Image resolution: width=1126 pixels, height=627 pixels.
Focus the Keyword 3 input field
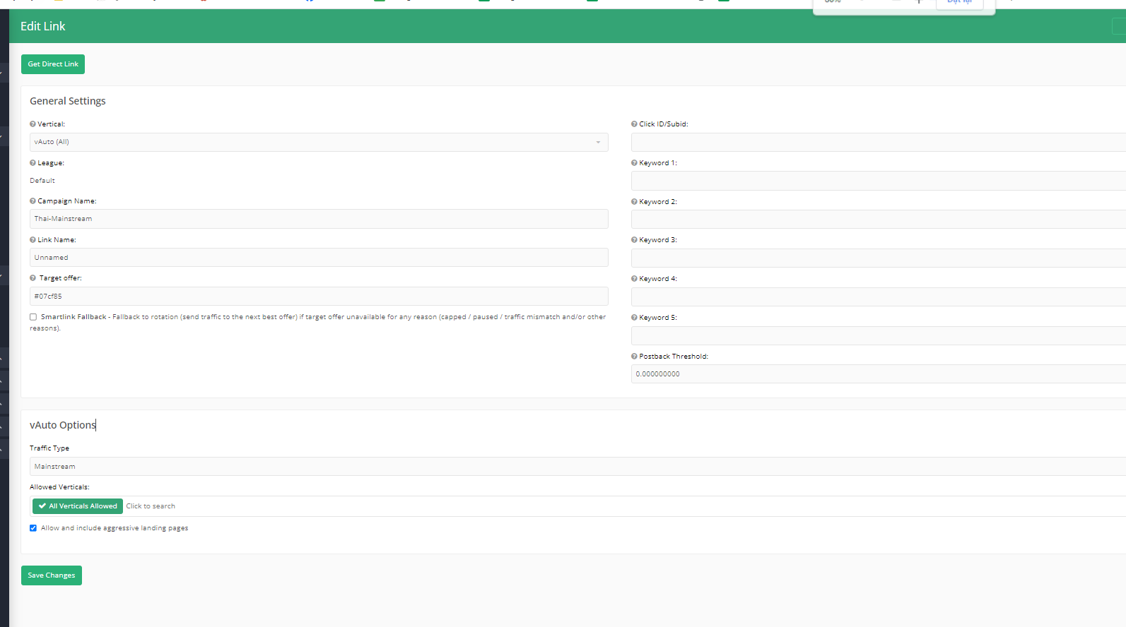click(879, 258)
